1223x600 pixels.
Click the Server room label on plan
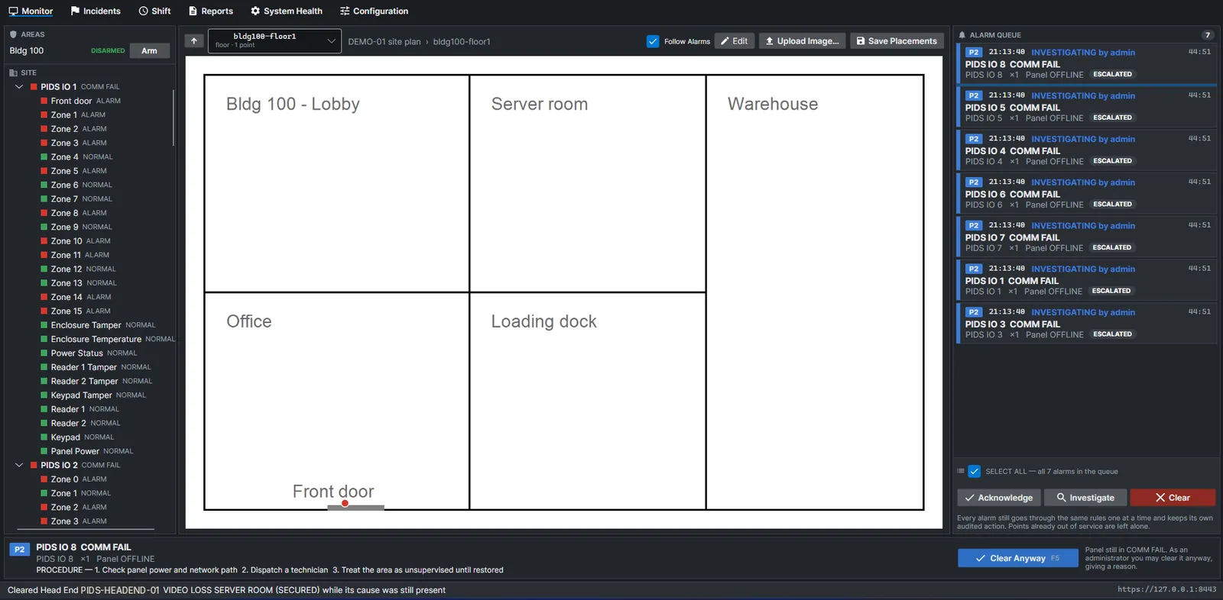point(540,104)
